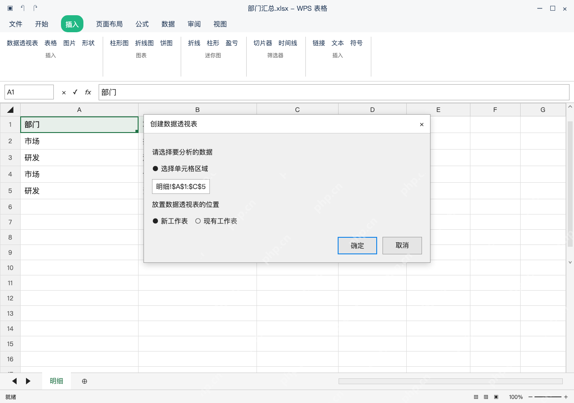Zoom in with the plus icon

coord(566,397)
